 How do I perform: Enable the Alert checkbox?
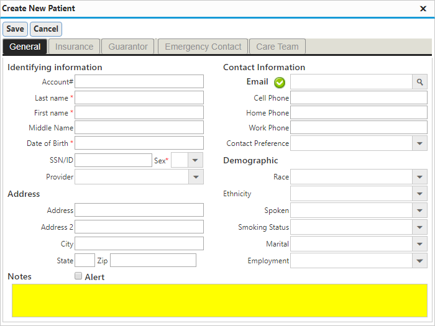click(78, 276)
